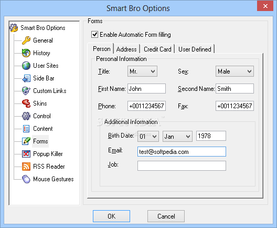Open Popup Killer settings
Image resolution: width=277 pixels, height=228 pixels.
point(48,154)
